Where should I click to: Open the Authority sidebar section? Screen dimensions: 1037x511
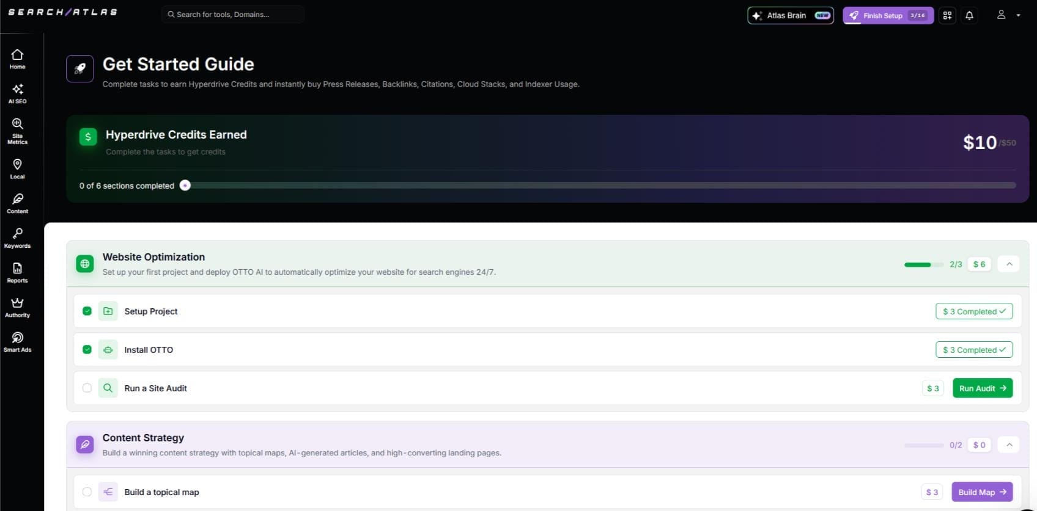click(x=17, y=307)
